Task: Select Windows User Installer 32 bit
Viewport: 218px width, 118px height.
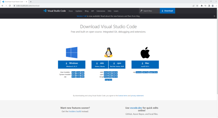Action: tap(78, 72)
